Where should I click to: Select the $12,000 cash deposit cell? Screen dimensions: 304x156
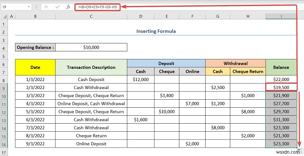point(141,80)
